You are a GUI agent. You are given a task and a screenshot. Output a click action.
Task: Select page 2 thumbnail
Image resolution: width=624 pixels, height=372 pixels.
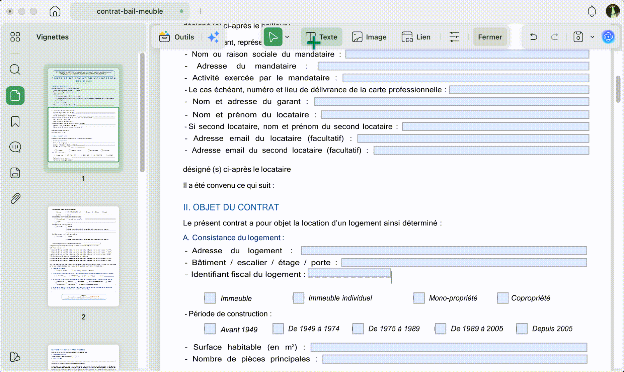tap(83, 256)
